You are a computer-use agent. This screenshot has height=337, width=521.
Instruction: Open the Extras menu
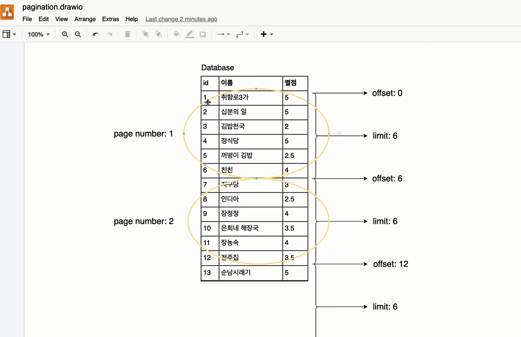(x=111, y=19)
